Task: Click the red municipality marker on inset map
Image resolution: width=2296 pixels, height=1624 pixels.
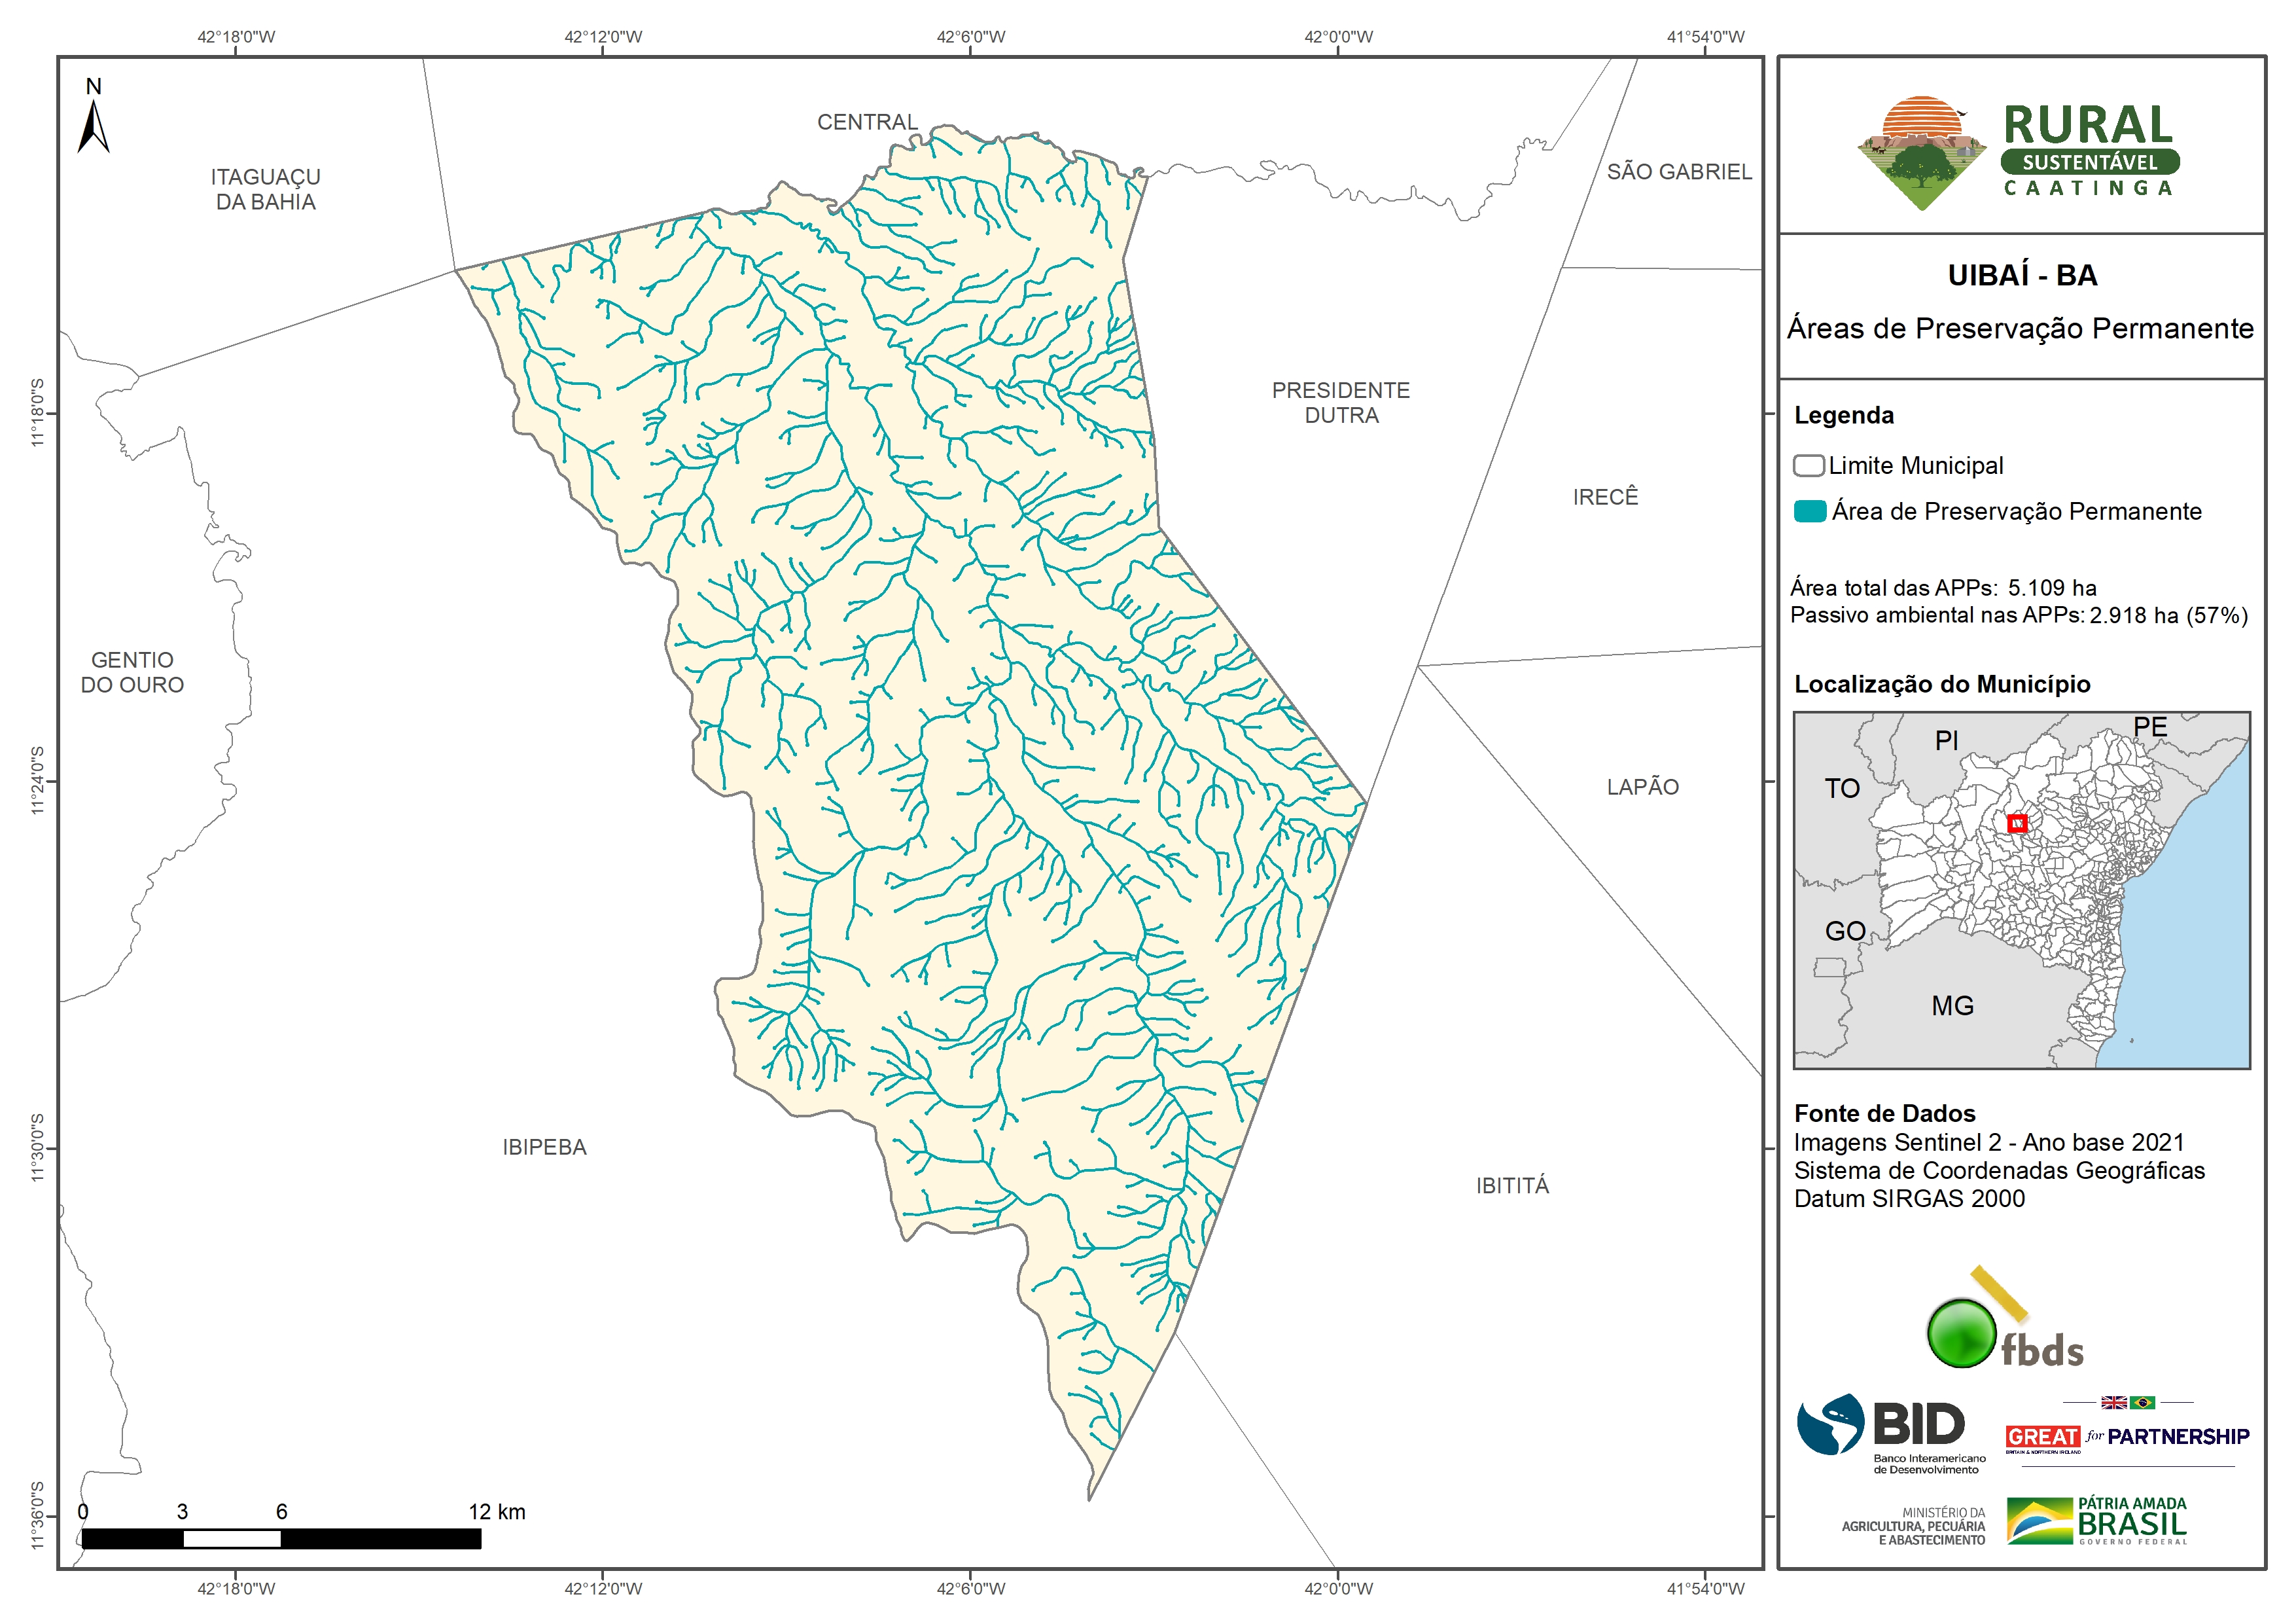Action: click(x=2017, y=823)
